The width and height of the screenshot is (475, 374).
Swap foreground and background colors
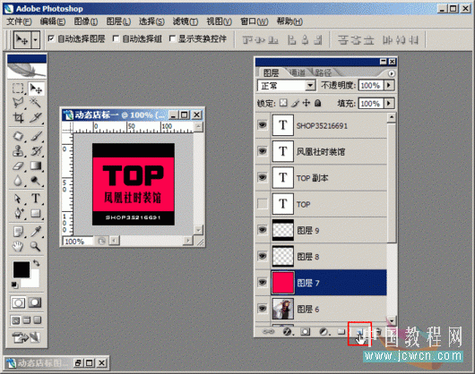(37, 263)
